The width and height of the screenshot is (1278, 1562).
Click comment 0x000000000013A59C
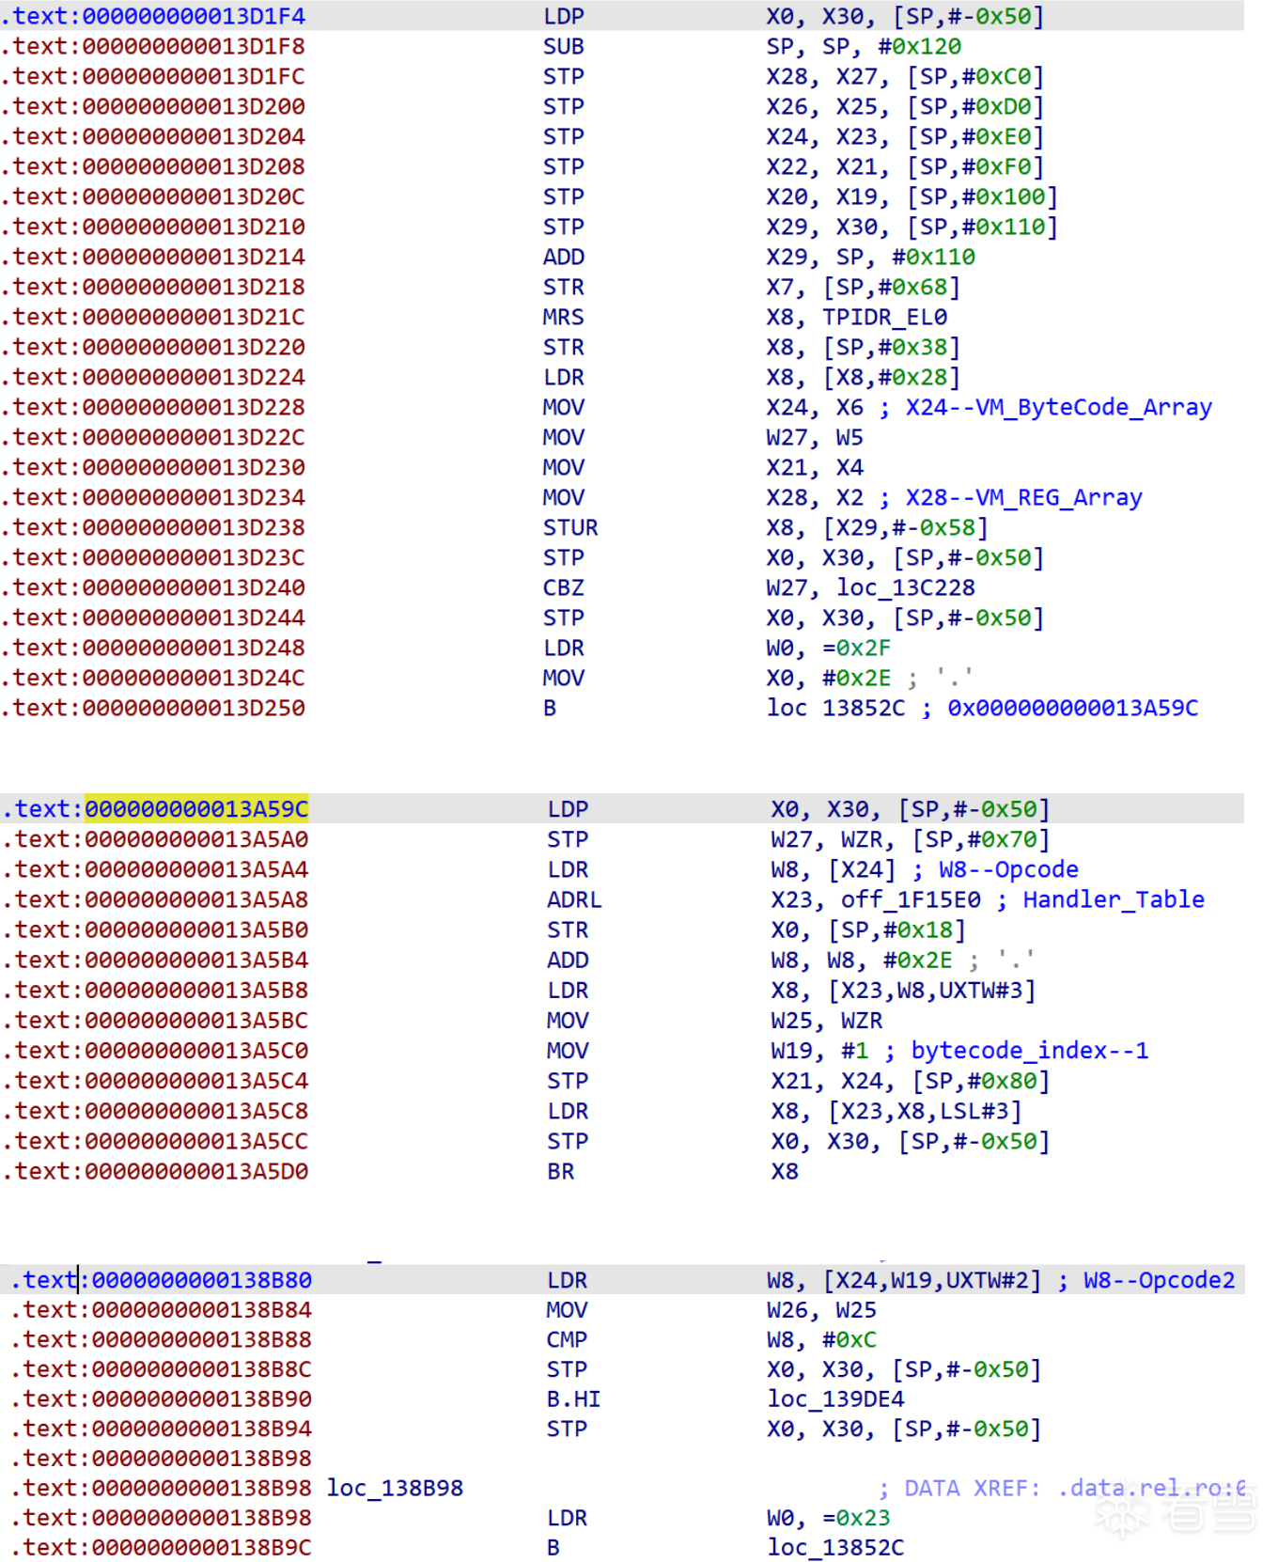pyautogui.click(x=1073, y=708)
